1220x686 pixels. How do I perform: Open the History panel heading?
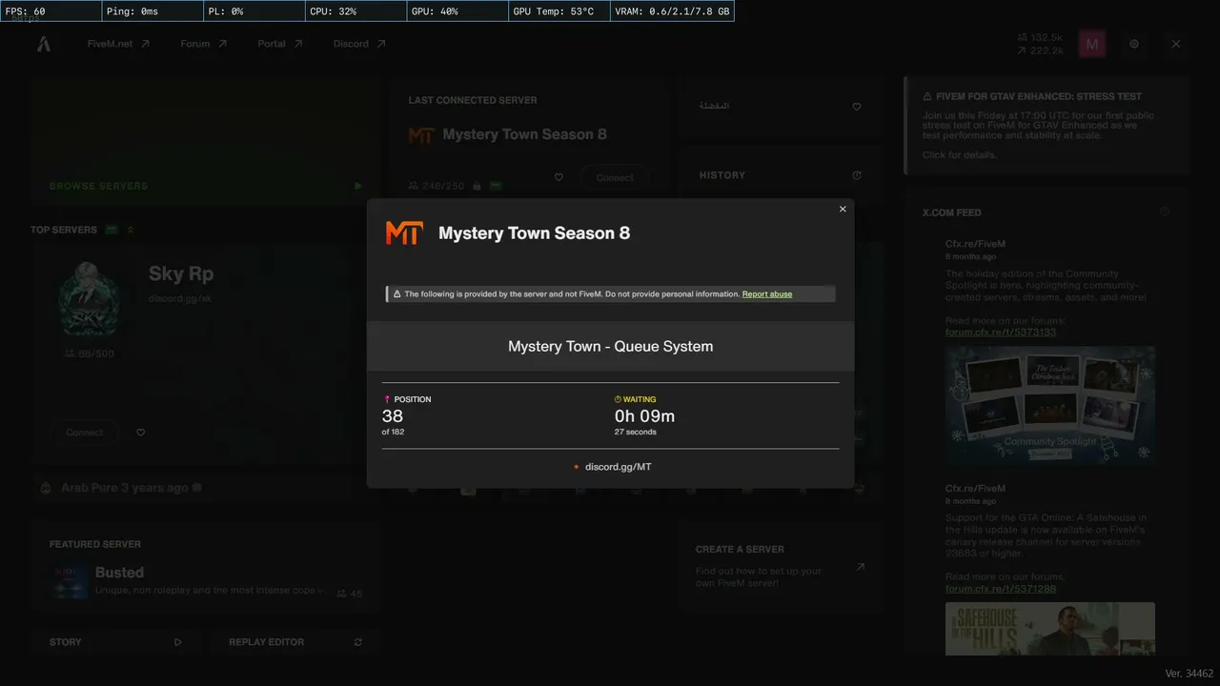tap(722, 175)
